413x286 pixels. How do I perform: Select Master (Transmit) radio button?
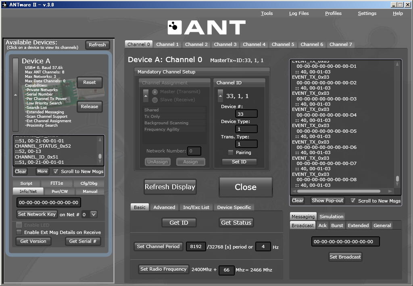pos(155,92)
